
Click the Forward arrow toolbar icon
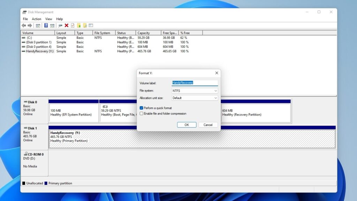click(30, 25)
